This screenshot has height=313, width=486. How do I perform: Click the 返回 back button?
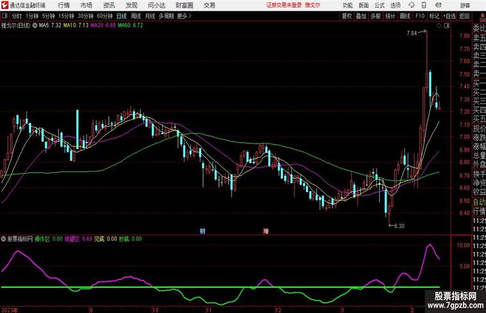(464, 16)
